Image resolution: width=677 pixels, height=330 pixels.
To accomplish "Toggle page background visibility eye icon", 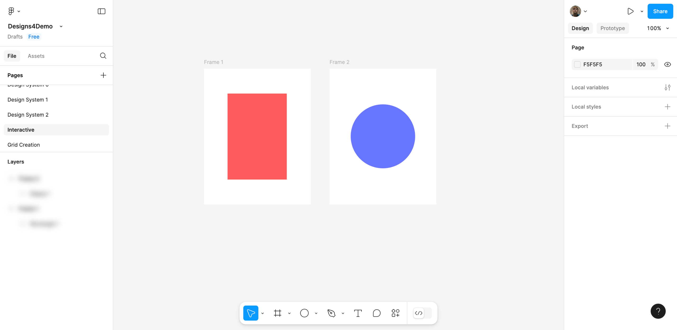I will coord(667,65).
